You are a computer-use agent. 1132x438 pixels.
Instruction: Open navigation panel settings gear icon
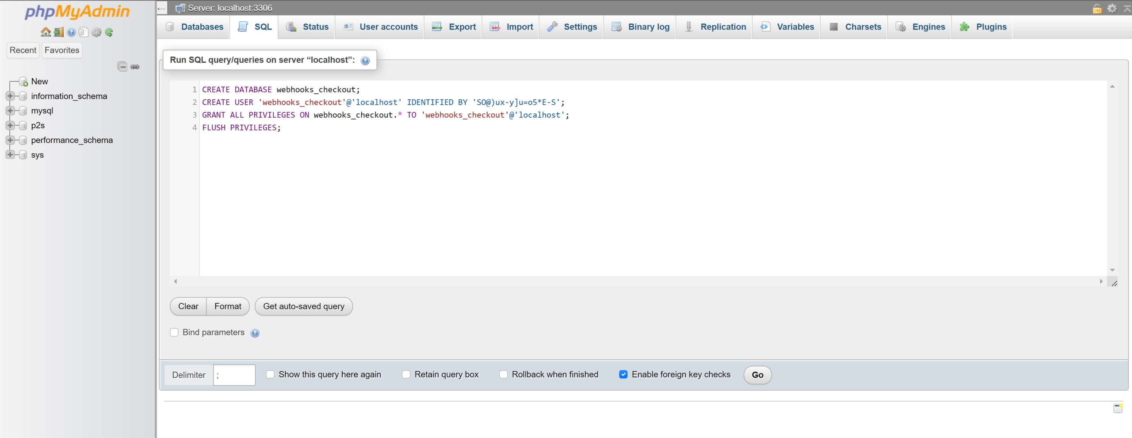pos(96,32)
